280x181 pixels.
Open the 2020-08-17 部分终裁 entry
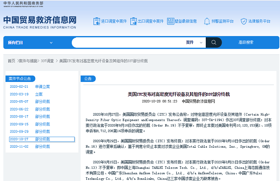(x=30, y=116)
